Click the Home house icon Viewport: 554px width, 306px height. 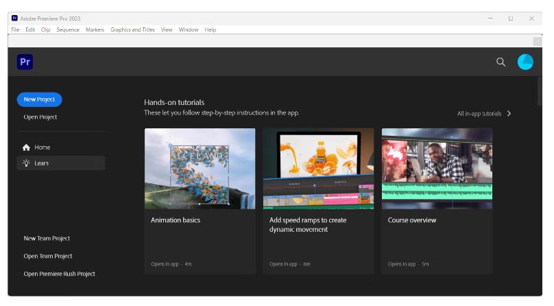26,148
